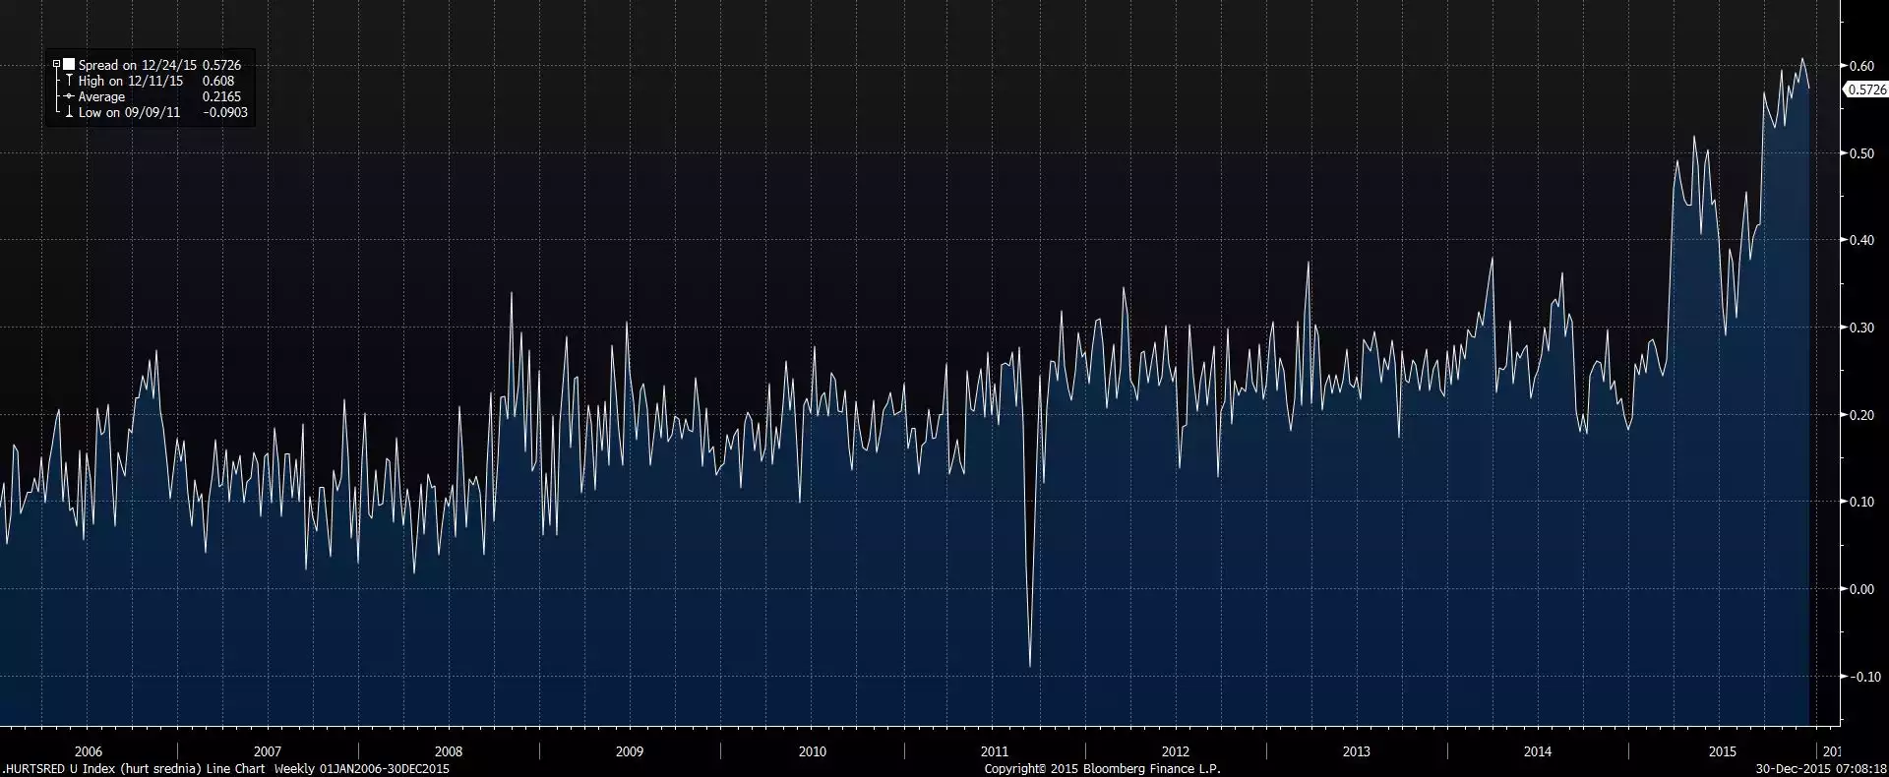This screenshot has height=777, width=1889.
Task: Click the Bloomberg Finance copyright text
Action: click(x=1102, y=769)
